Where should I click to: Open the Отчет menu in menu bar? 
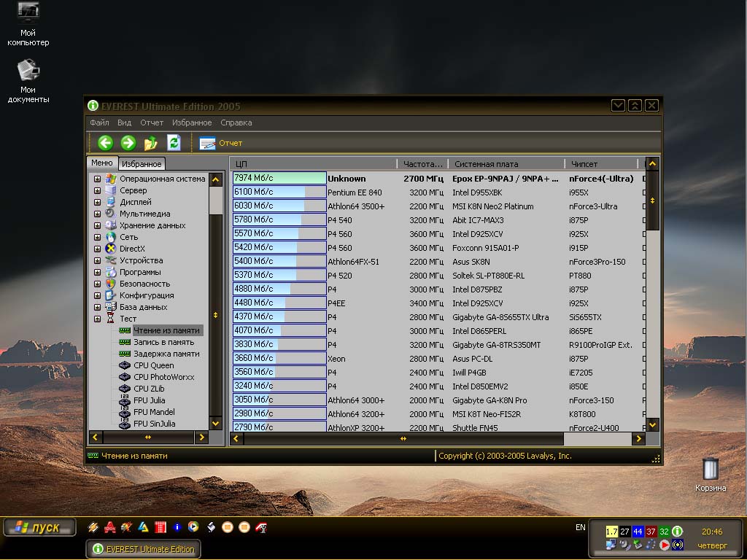152,122
